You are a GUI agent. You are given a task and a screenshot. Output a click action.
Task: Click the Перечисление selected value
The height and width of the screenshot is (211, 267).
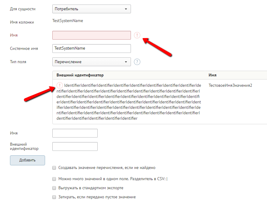coord(68,62)
